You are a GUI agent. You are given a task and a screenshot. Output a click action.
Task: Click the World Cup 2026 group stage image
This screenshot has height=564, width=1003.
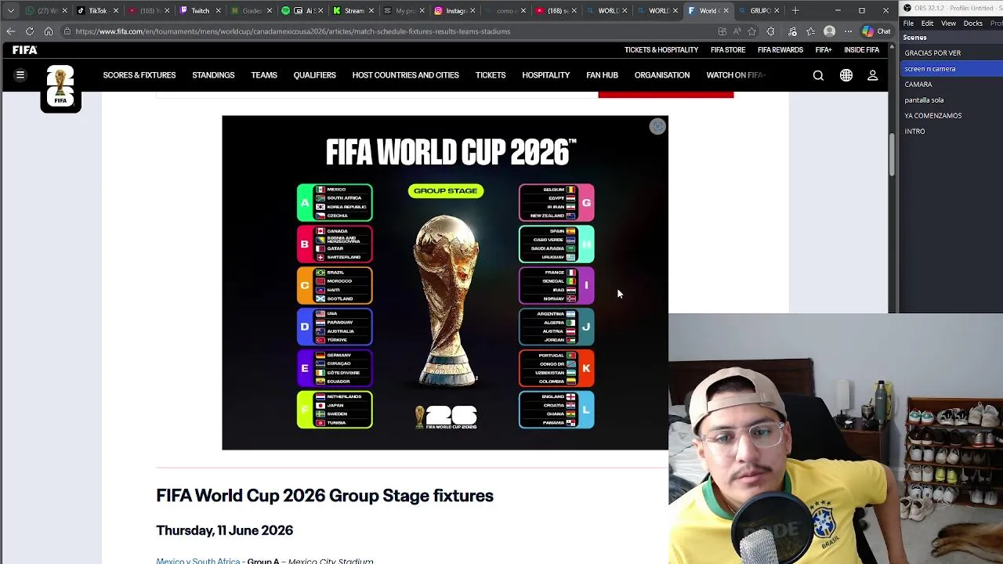pyautogui.click(x=445, y=283)
